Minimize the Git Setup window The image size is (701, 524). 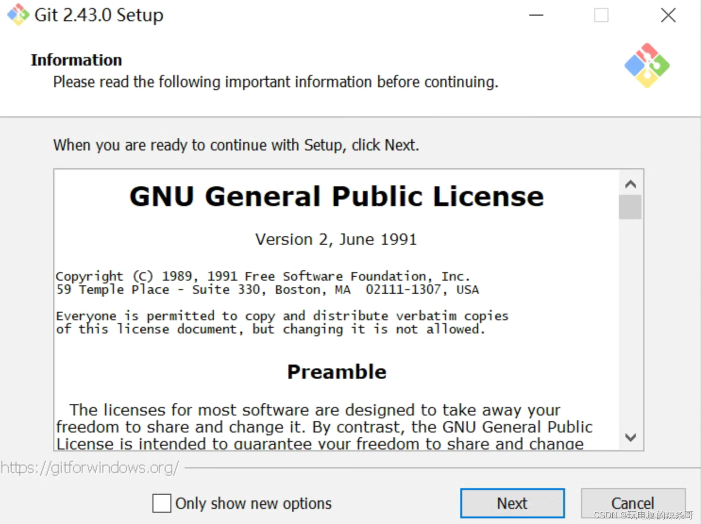[x=536, y=15]
